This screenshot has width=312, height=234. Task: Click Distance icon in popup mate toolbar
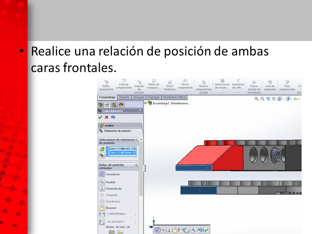point(181,230)
